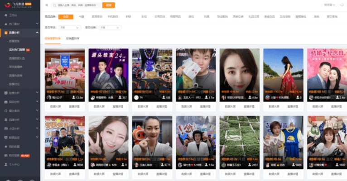Screen dimensions: 347x181
Task: Switch to the 按销售额排序 tab
Action: [x=53, y=38]
